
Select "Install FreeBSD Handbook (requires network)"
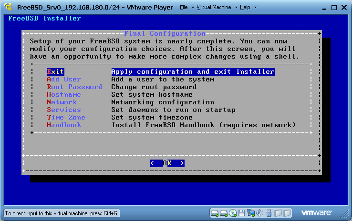(x=203, y=125)
